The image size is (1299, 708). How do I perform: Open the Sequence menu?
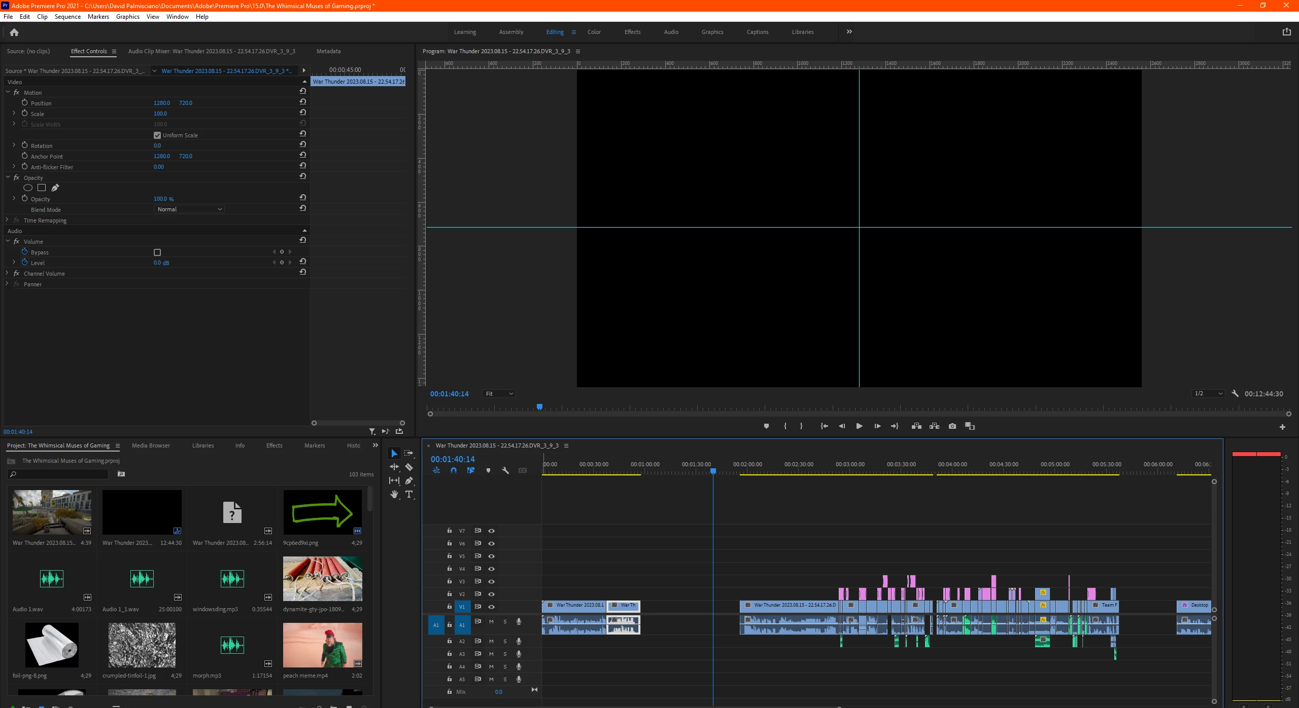[67, 17]
